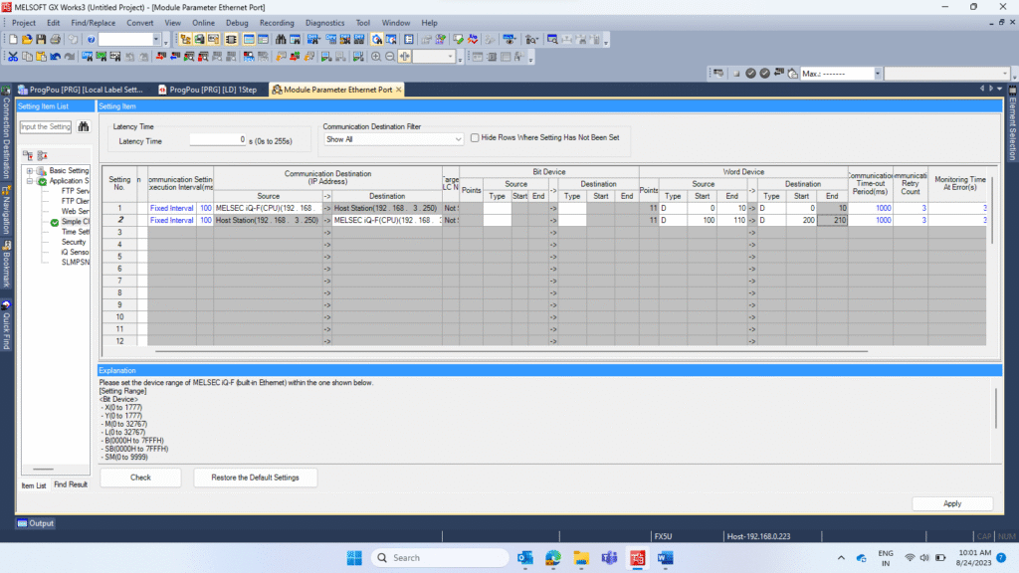This screenshot has width=1019, height=573.
Task: Collapse the Application Settings tree node
Action: click(x=29, y=181)
